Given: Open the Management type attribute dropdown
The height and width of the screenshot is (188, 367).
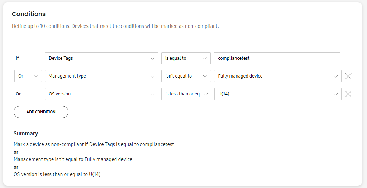Looking at the screenshot, I should [x=101, y=76].
